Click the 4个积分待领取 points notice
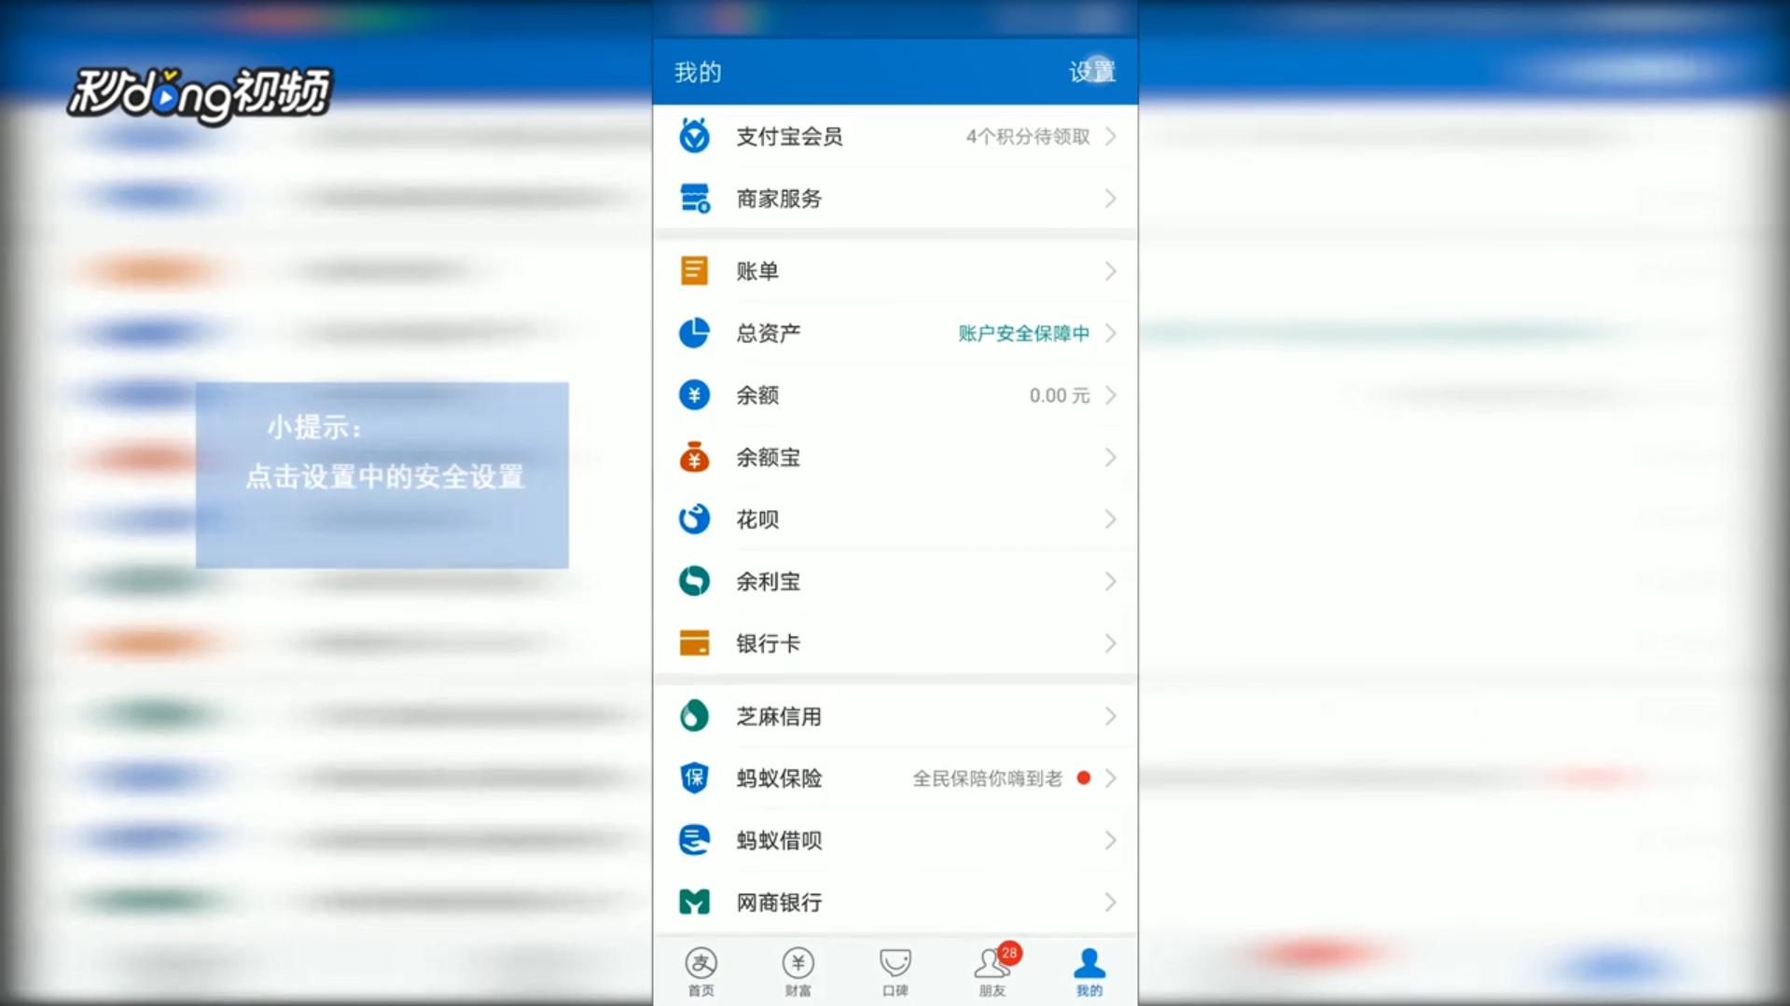This screenshot has height=1006, width=1790. click(x=1028, y=137)
